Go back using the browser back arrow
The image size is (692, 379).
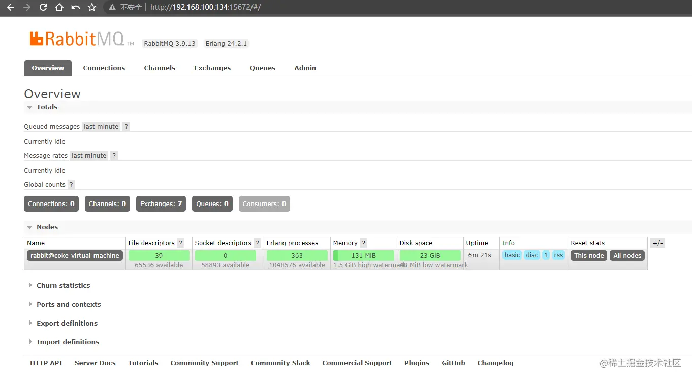10,7
